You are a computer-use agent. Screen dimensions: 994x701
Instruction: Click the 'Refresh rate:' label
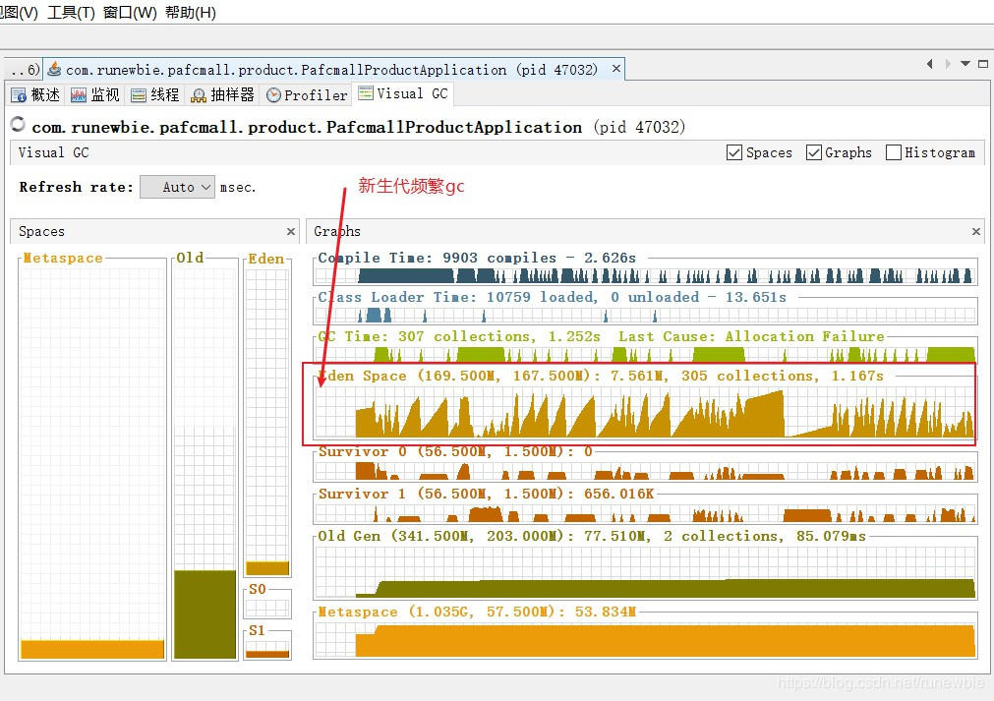coord(76,187)
